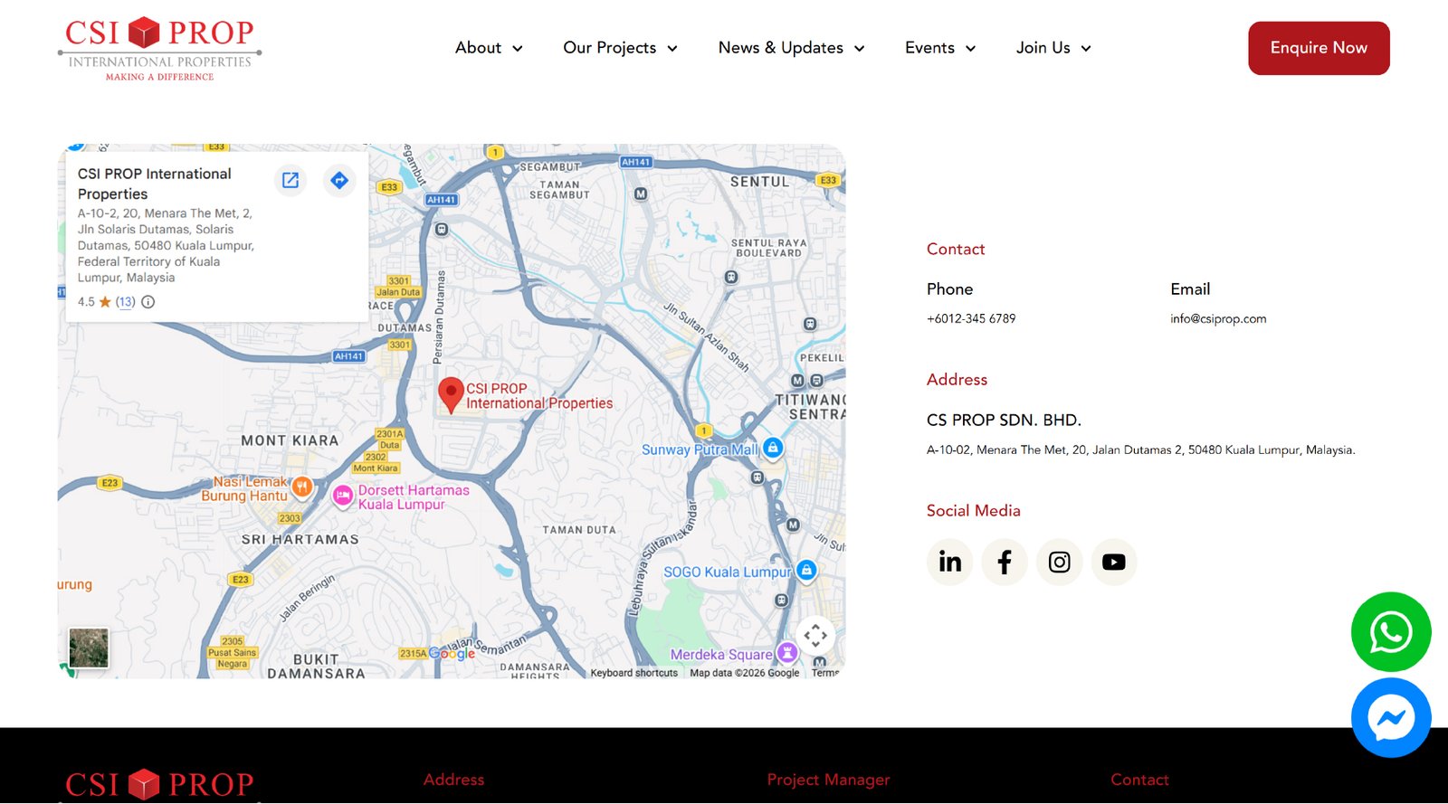Open the Instagram social media icon
Screen dimensions: 1448x804
tap(1059, 563)
